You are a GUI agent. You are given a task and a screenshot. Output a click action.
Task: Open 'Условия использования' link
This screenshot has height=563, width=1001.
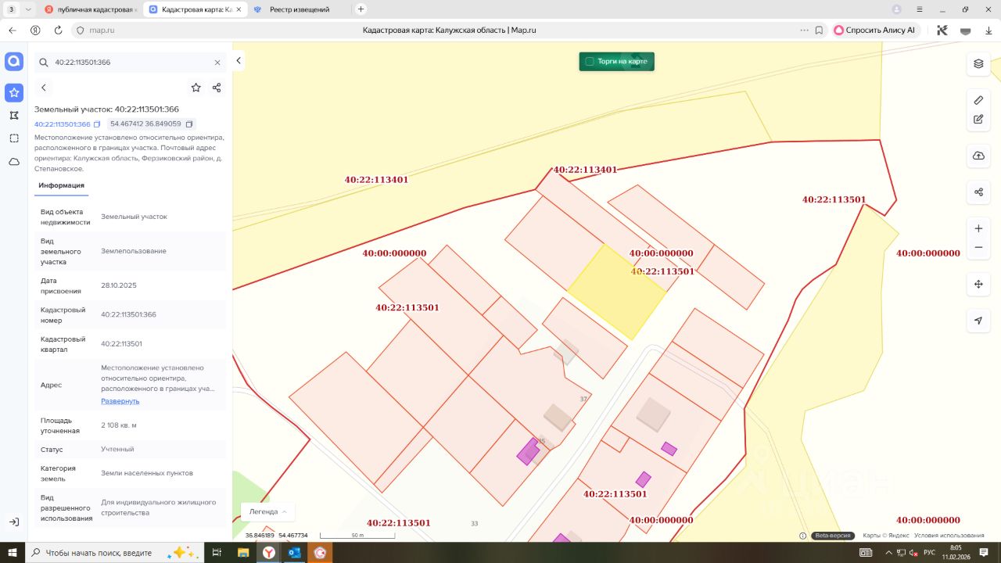[949, 536]
